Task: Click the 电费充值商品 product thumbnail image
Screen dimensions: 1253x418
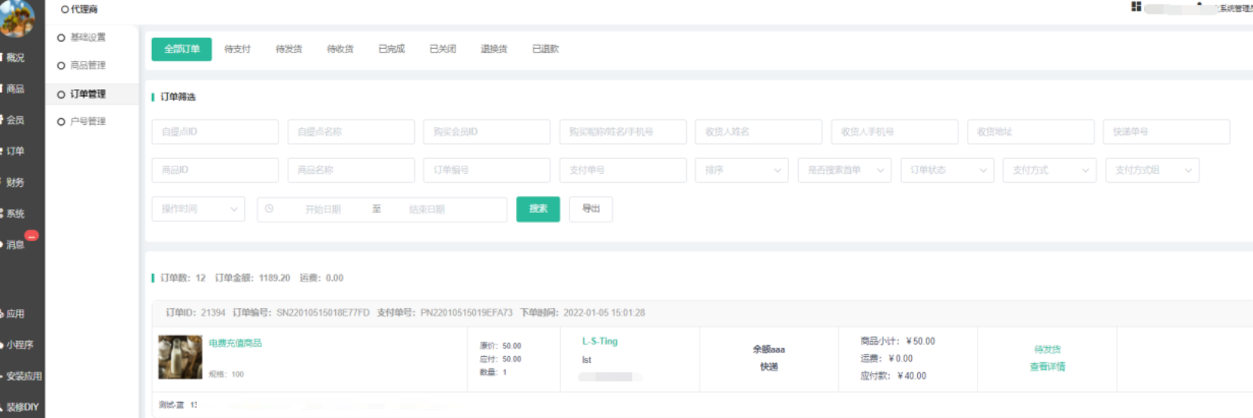Action: 180,357
